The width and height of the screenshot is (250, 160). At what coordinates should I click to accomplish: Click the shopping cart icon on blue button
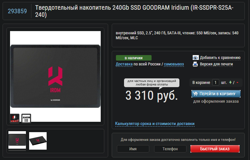click(x=195, y=94)
